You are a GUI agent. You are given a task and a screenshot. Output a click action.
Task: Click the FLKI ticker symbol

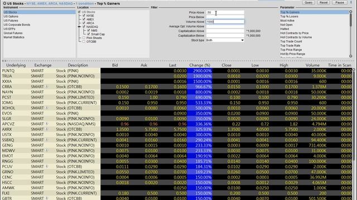coord(6,193)
